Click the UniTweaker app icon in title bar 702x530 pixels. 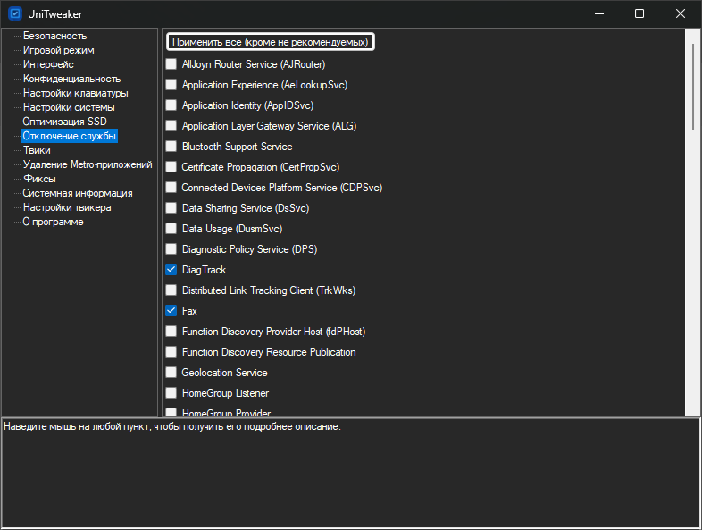pyautogui.click(x=14, y=13)
